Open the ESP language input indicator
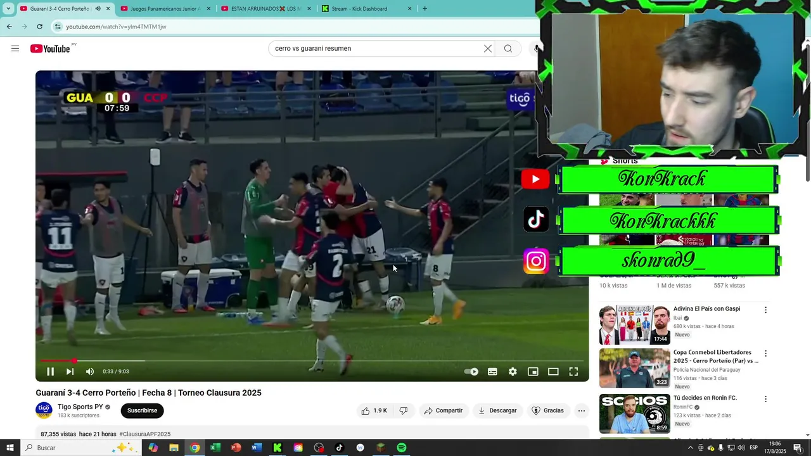Image resolution: width=811 pixels, height=456 pixels. click(x=754, y=448)
